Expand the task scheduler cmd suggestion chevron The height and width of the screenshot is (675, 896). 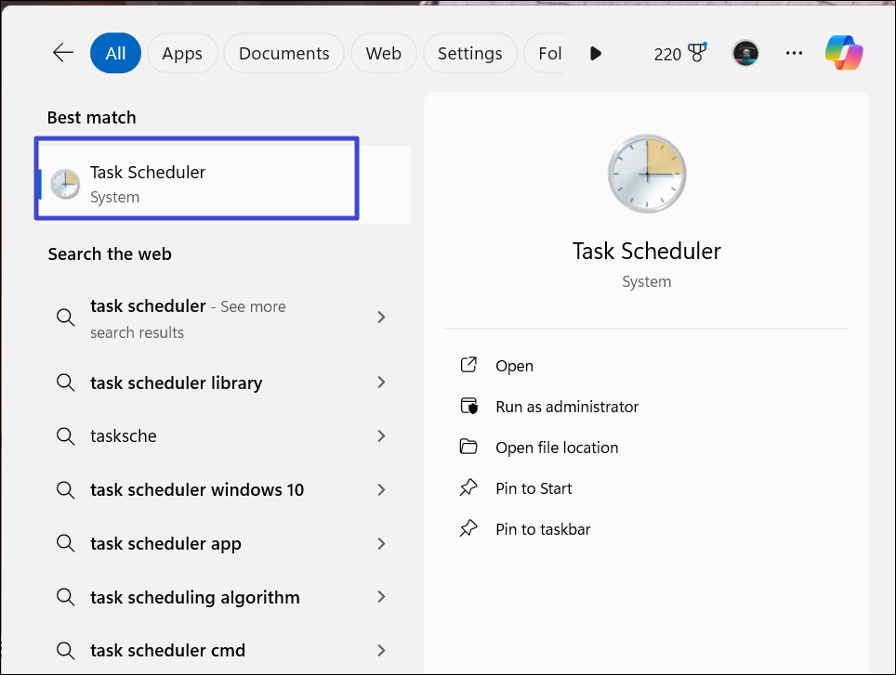[381, 650]
